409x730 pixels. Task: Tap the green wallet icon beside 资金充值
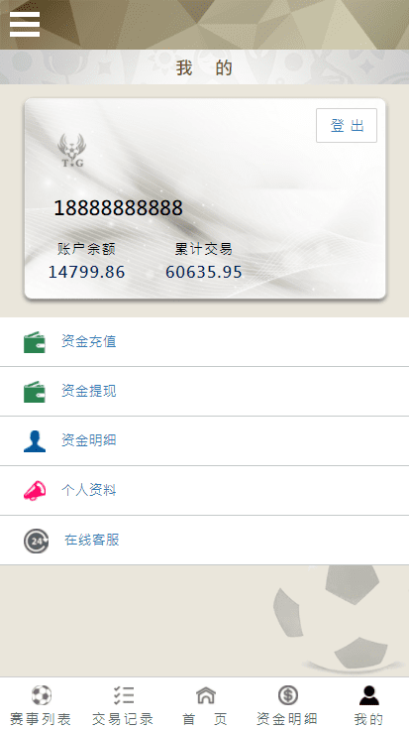click(x=35, y=342)
